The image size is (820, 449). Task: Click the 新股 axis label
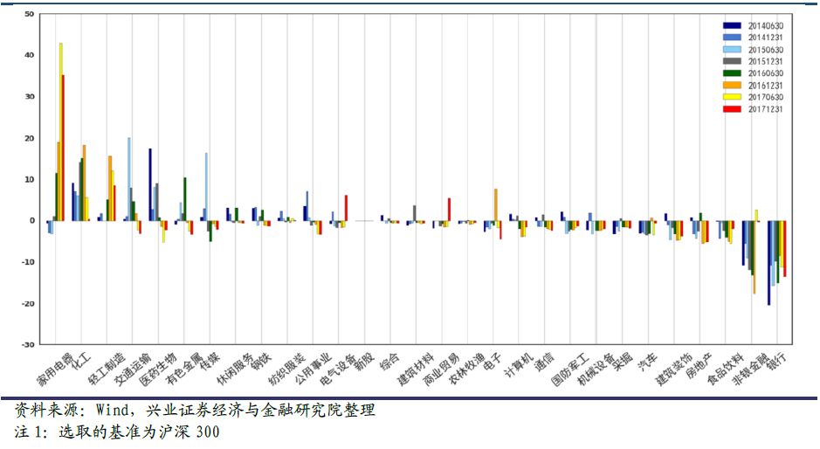coord(365,361)
